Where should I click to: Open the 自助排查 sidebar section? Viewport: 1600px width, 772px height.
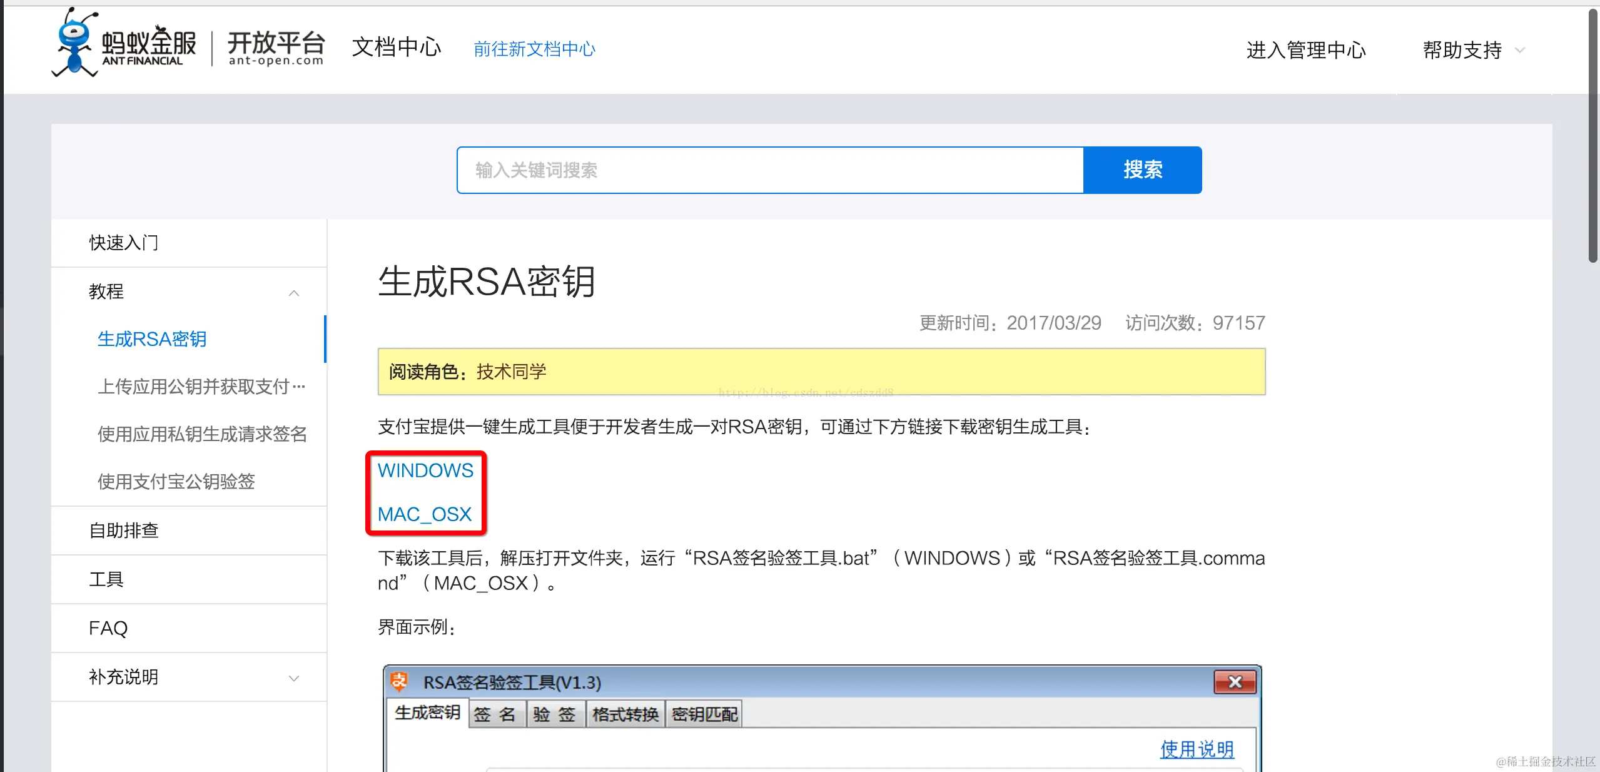pyautogui.click(x=124, y=531)
